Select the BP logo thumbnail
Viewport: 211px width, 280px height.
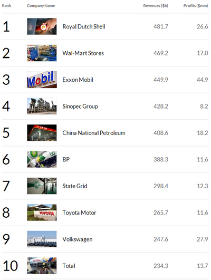[42, 159]
